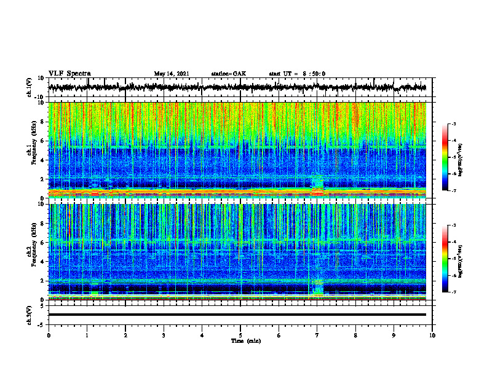Click the x-axis tick label "9"

394,335
